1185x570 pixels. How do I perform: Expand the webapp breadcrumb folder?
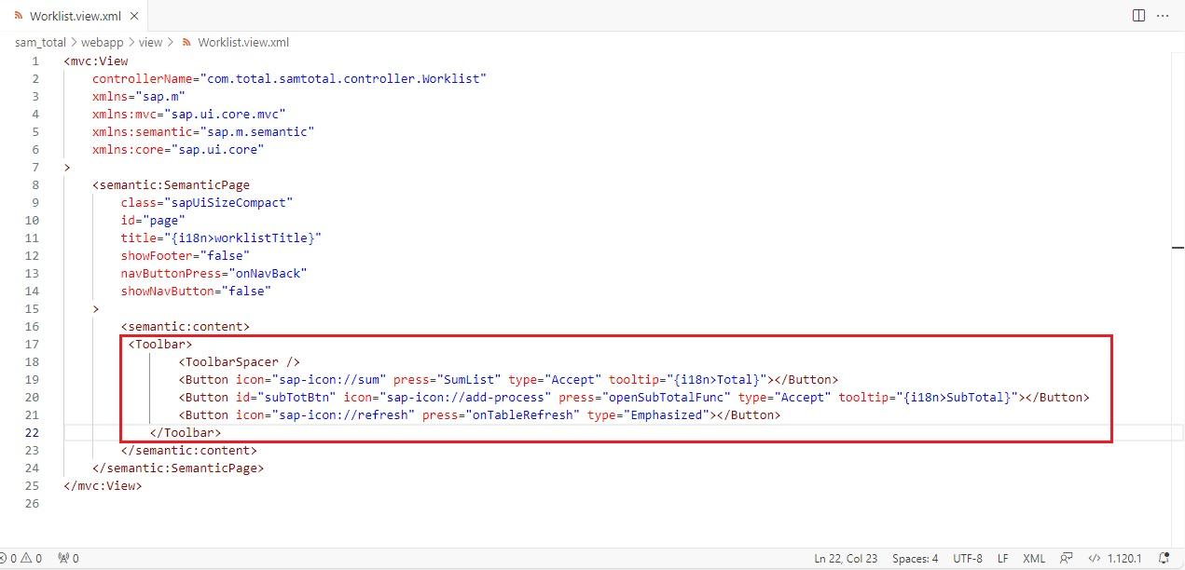tap(103, 42)
